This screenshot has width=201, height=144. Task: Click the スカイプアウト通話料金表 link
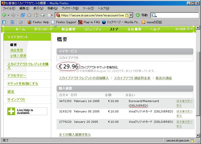[x=132, y=78]
